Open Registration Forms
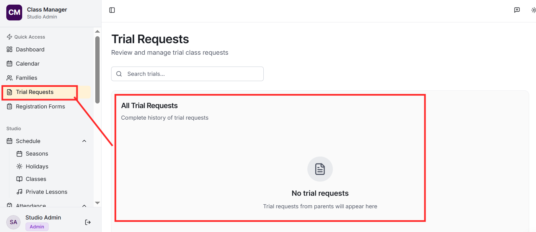 (40, 106)
